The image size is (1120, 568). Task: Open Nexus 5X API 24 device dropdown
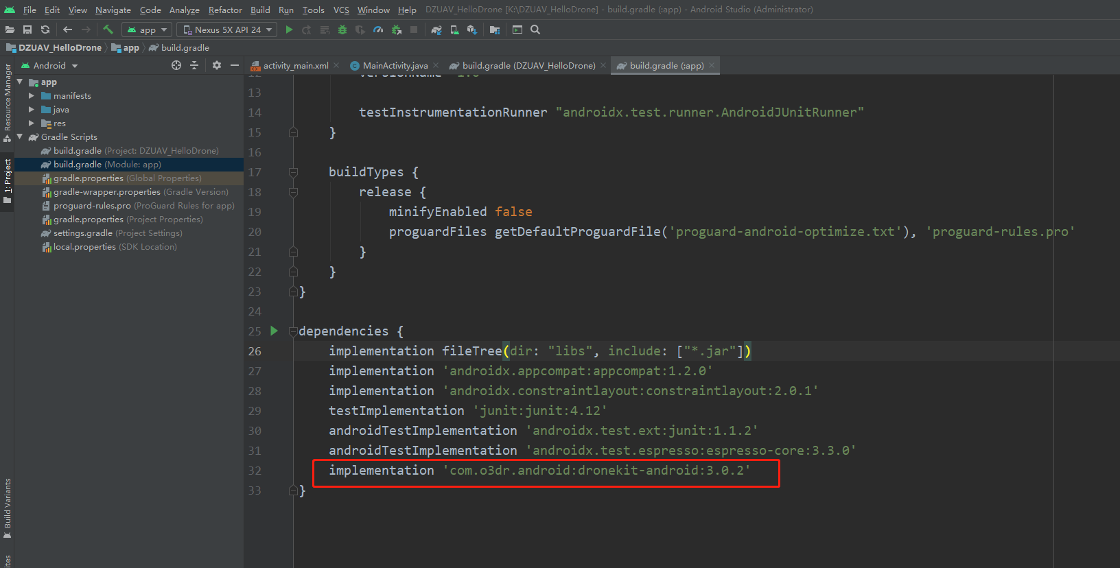226,29
